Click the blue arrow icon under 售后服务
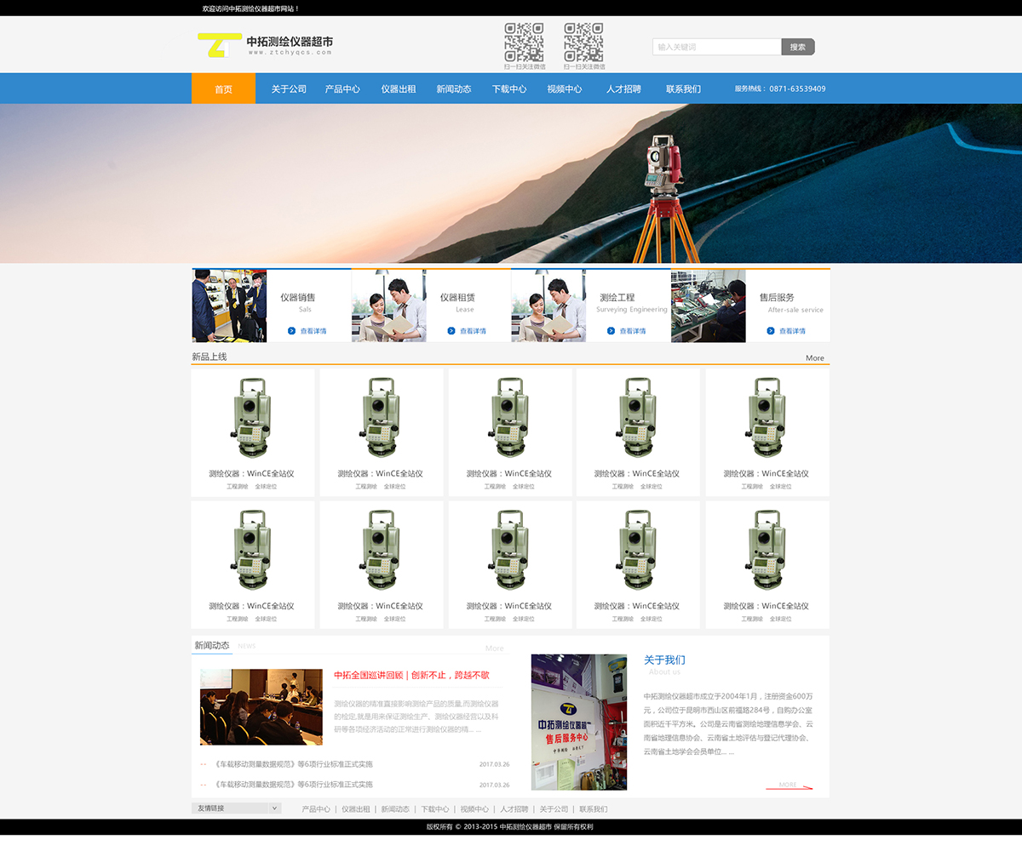Image resolution: width=1022 pixels, height=851 pixels. [771, 331]
